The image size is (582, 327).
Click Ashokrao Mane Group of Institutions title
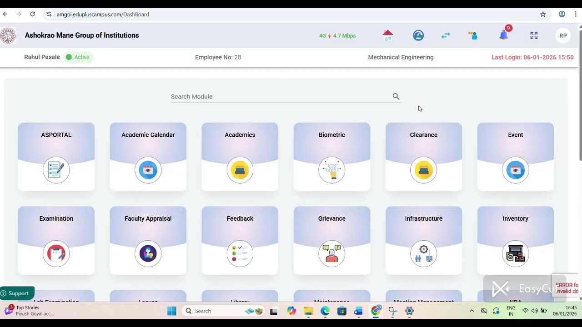coord(82,35)
